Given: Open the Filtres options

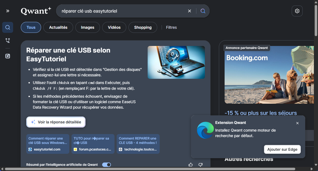Looking at the screenshot, I should [171, 27].
